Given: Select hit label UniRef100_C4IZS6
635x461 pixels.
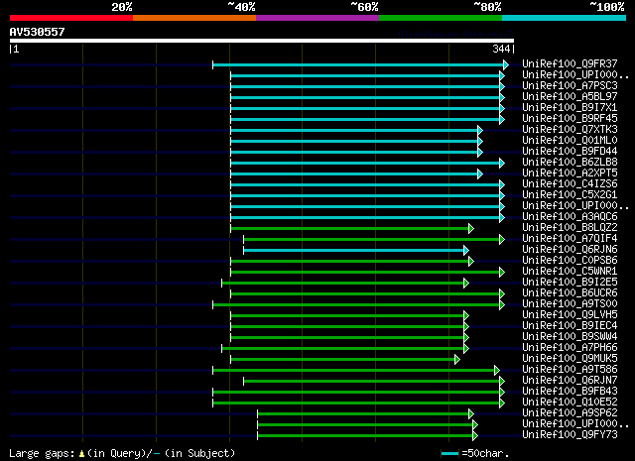Looking at the screenshot, I should click(x=570, y=183).
